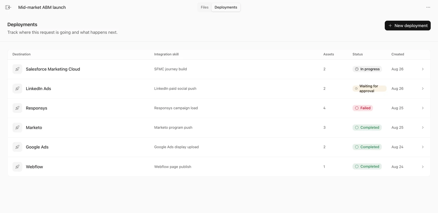
Task: Click the rocket icon for Salesforce Marketing Cloud
Action: 17,69
